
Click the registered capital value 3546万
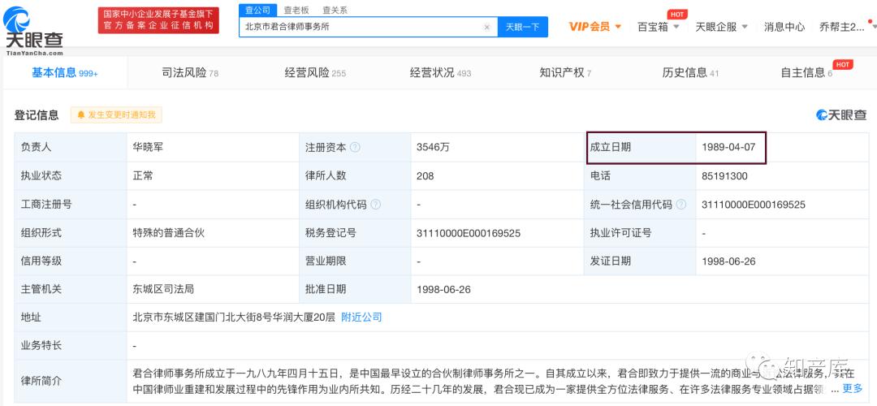[x=433, y=148]
